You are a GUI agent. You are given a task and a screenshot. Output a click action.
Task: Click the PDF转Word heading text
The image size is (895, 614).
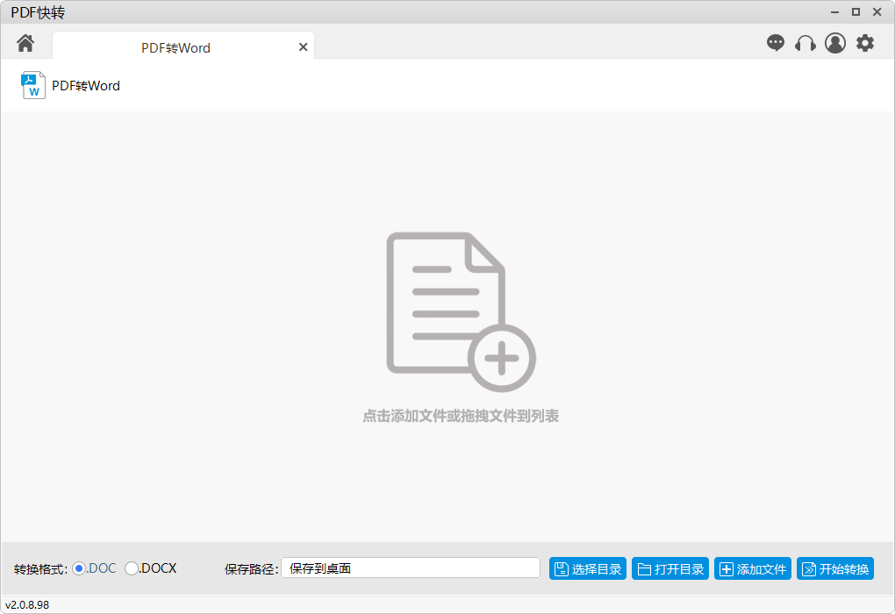click(86, 86)
